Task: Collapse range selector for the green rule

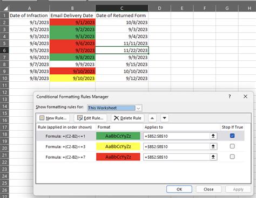Action: point(213,136)
